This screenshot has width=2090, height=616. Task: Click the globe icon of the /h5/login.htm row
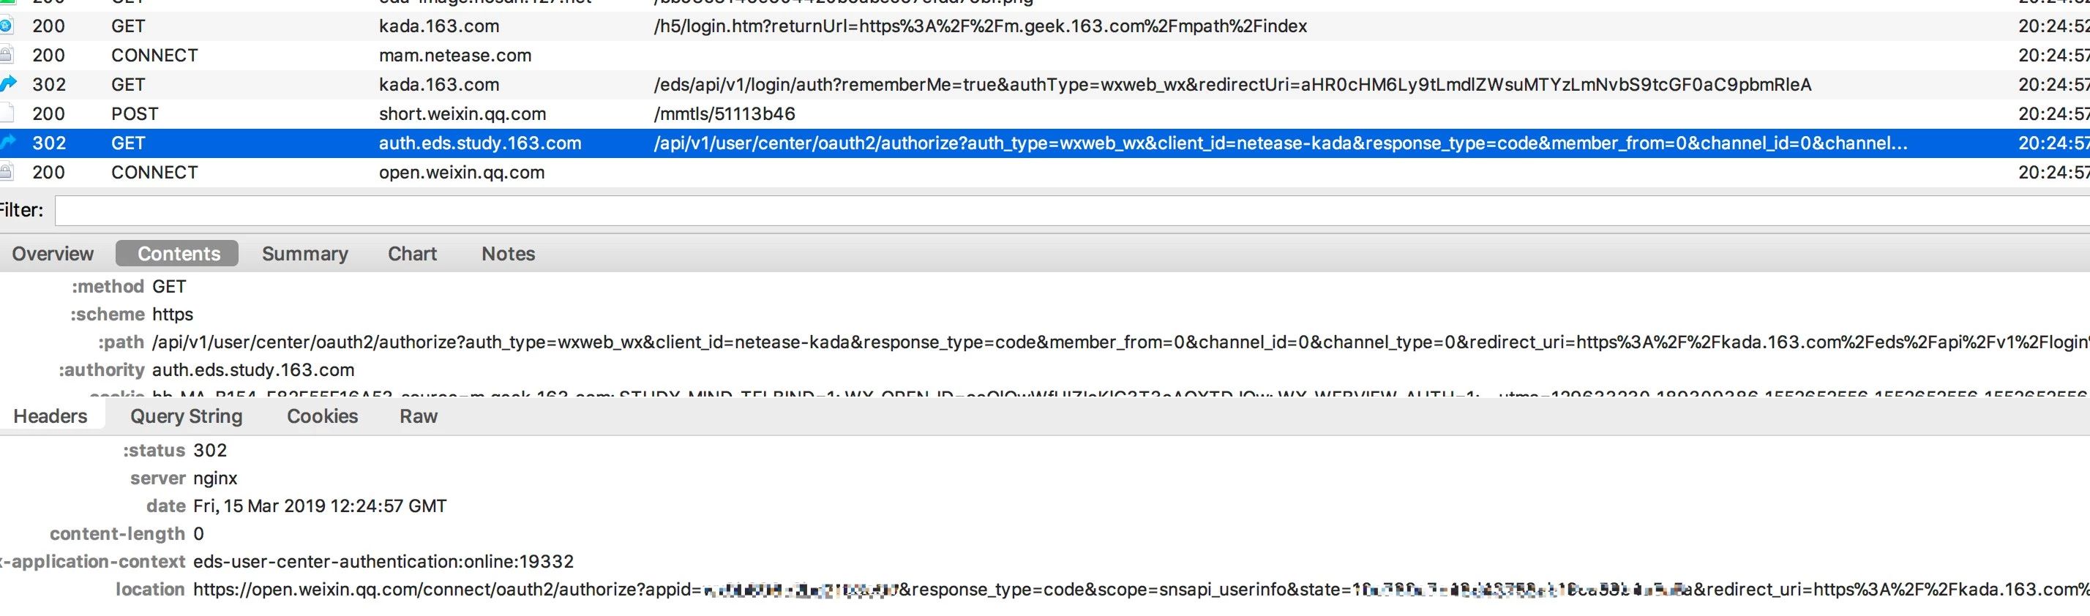point(6,26)
